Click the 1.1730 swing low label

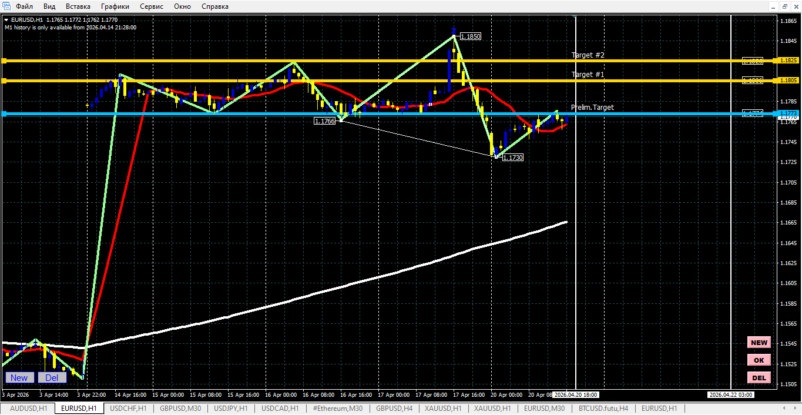tap(513, 158)
